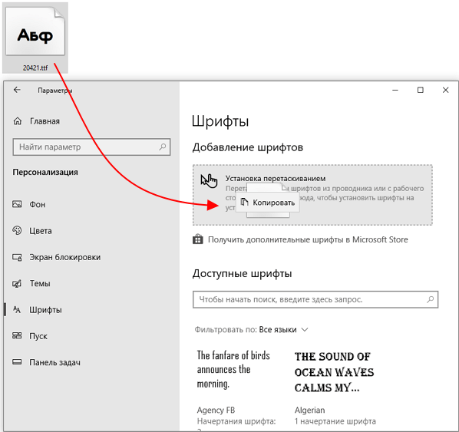Open the Темы brush icon

[17, 283]
